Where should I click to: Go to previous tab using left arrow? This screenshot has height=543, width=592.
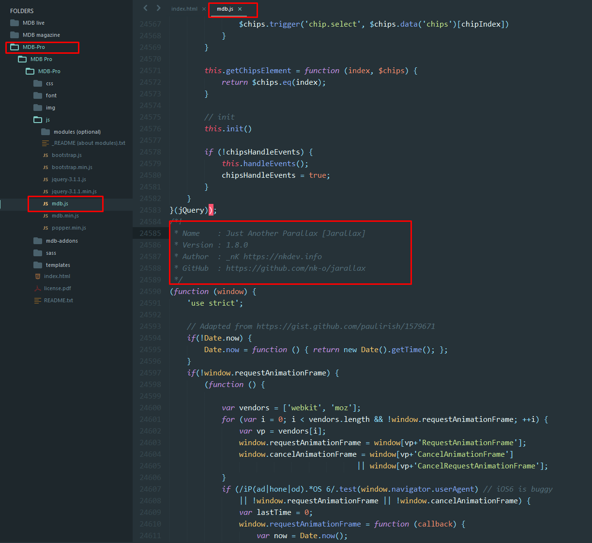[146, 8]
